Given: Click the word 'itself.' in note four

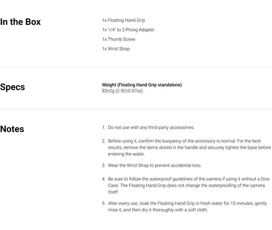Looking at the screenshot, I should [113, 192].
